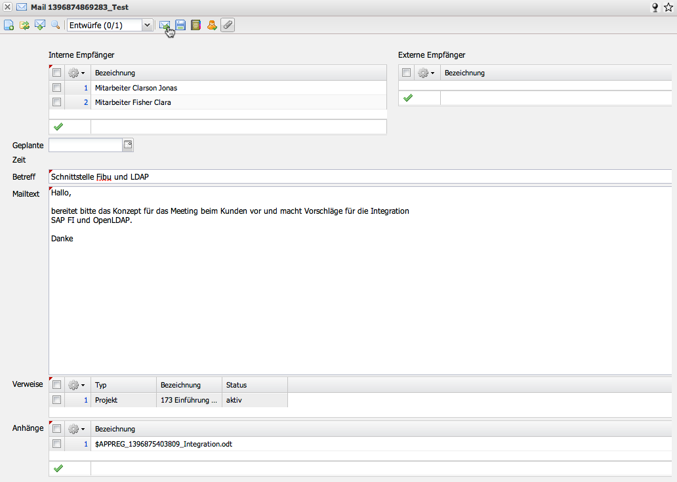Click the send mail icon
The height and width of the screenshot is (482, 677).
[165, 25]
